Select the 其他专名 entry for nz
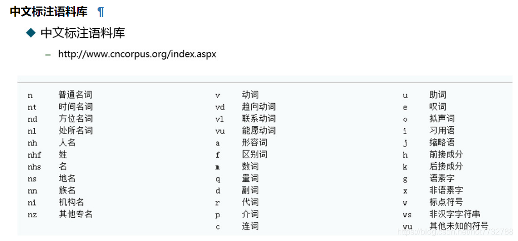Image resolution: width=518 pixels, height=241 pixels. pos(75,214)
